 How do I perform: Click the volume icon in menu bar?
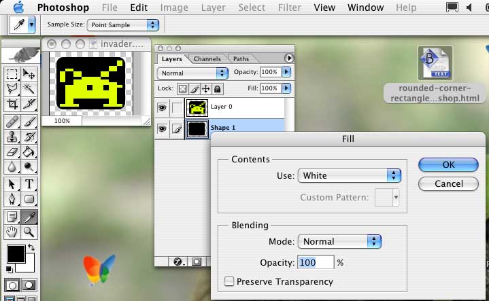pos(469,7)
